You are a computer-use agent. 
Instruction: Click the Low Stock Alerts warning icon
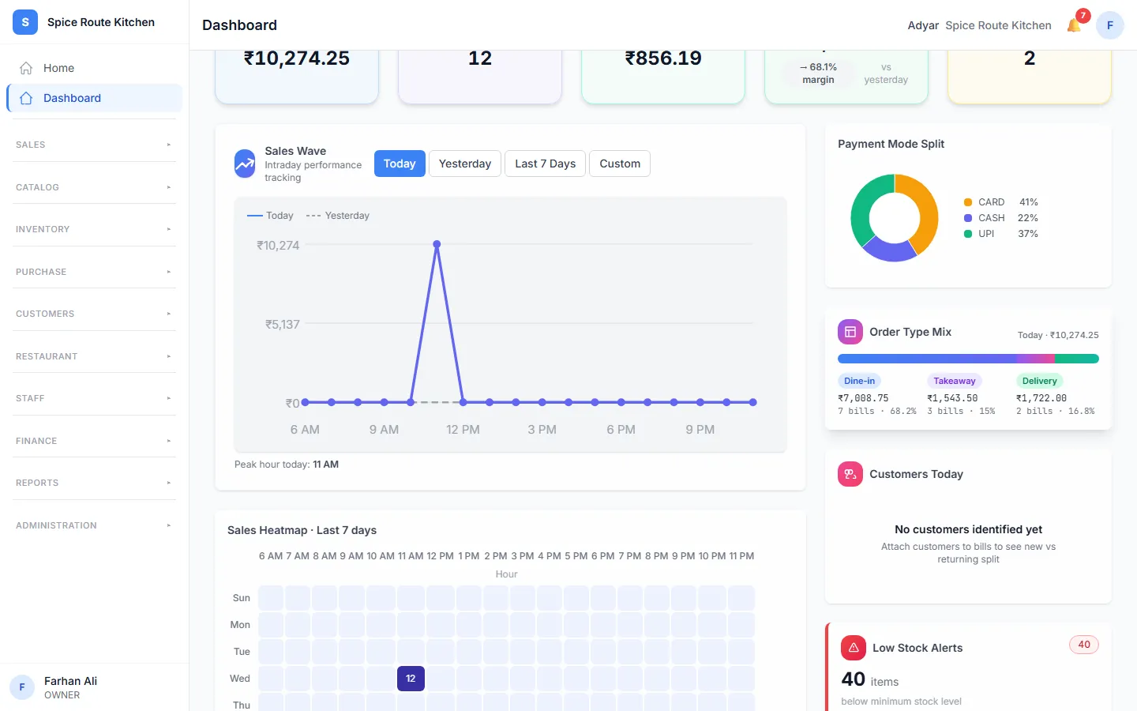[854, 648]
